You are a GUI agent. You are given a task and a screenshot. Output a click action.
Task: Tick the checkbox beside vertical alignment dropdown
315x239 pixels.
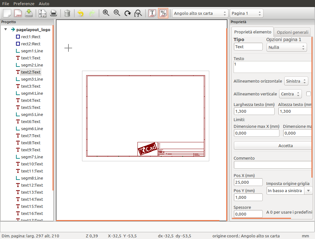[308, 94]
